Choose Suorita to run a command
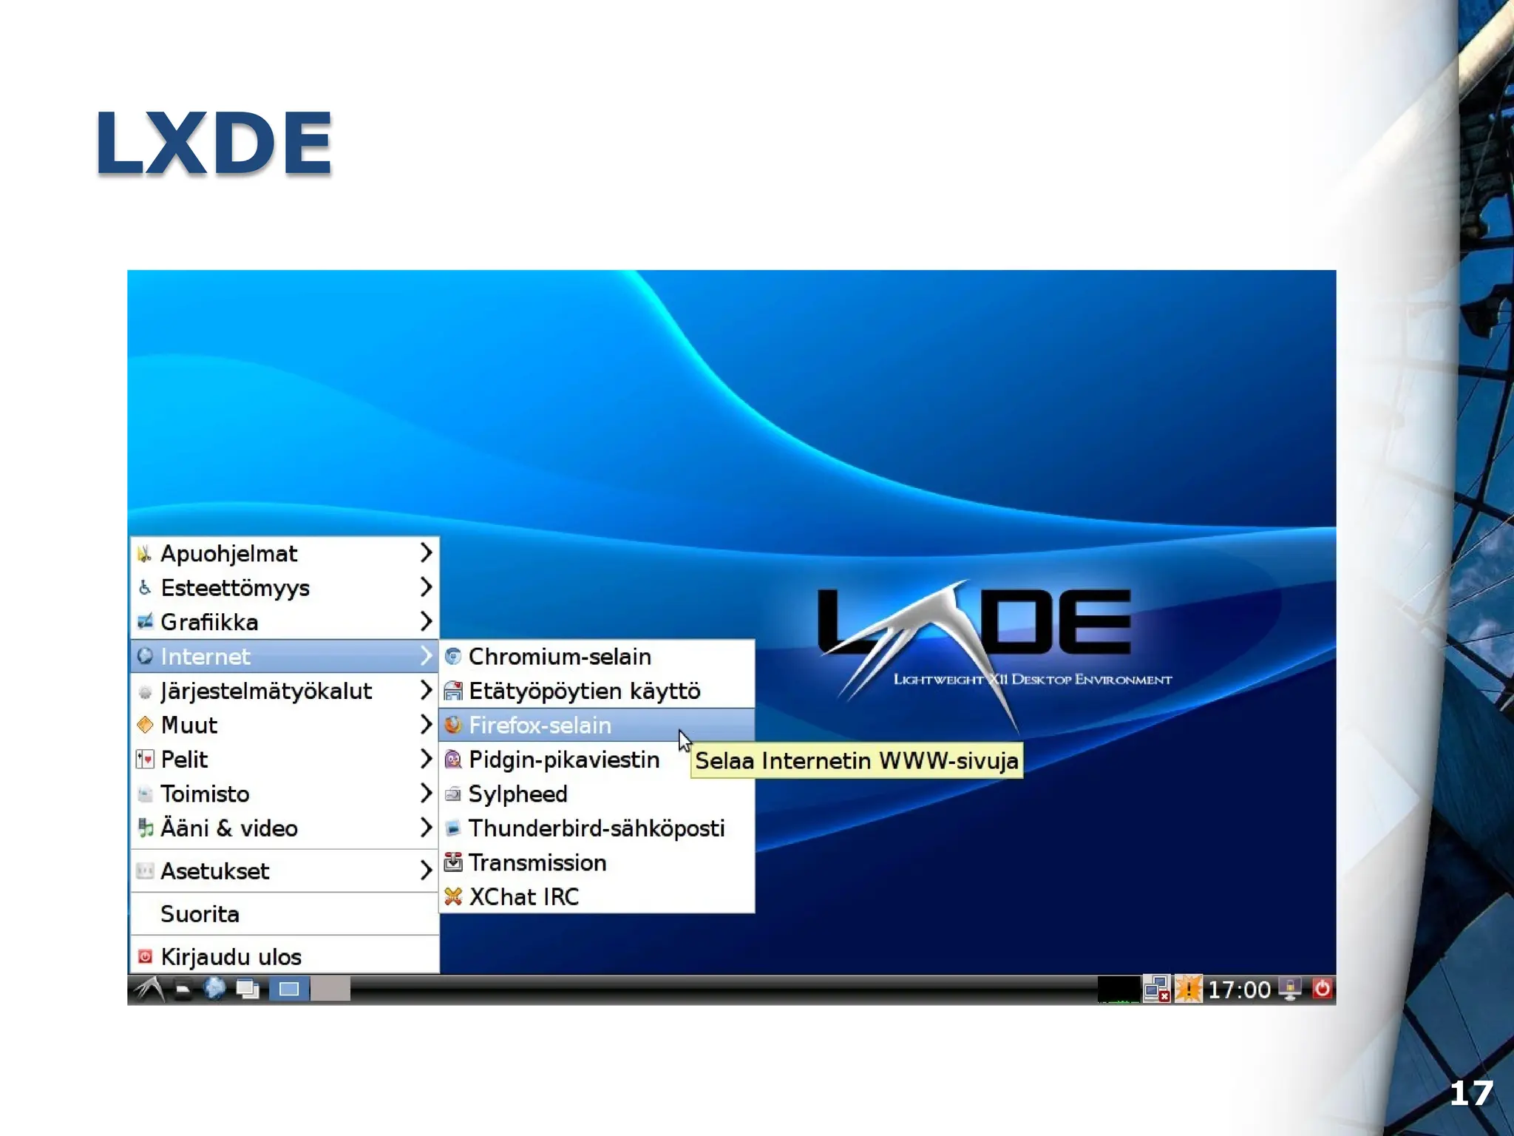 pyautogui.click(x=285, y=914)
